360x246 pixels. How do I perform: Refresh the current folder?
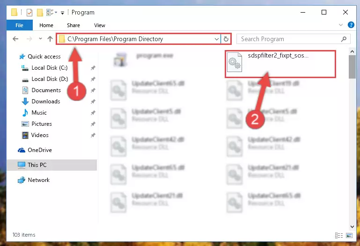[226, 39]
